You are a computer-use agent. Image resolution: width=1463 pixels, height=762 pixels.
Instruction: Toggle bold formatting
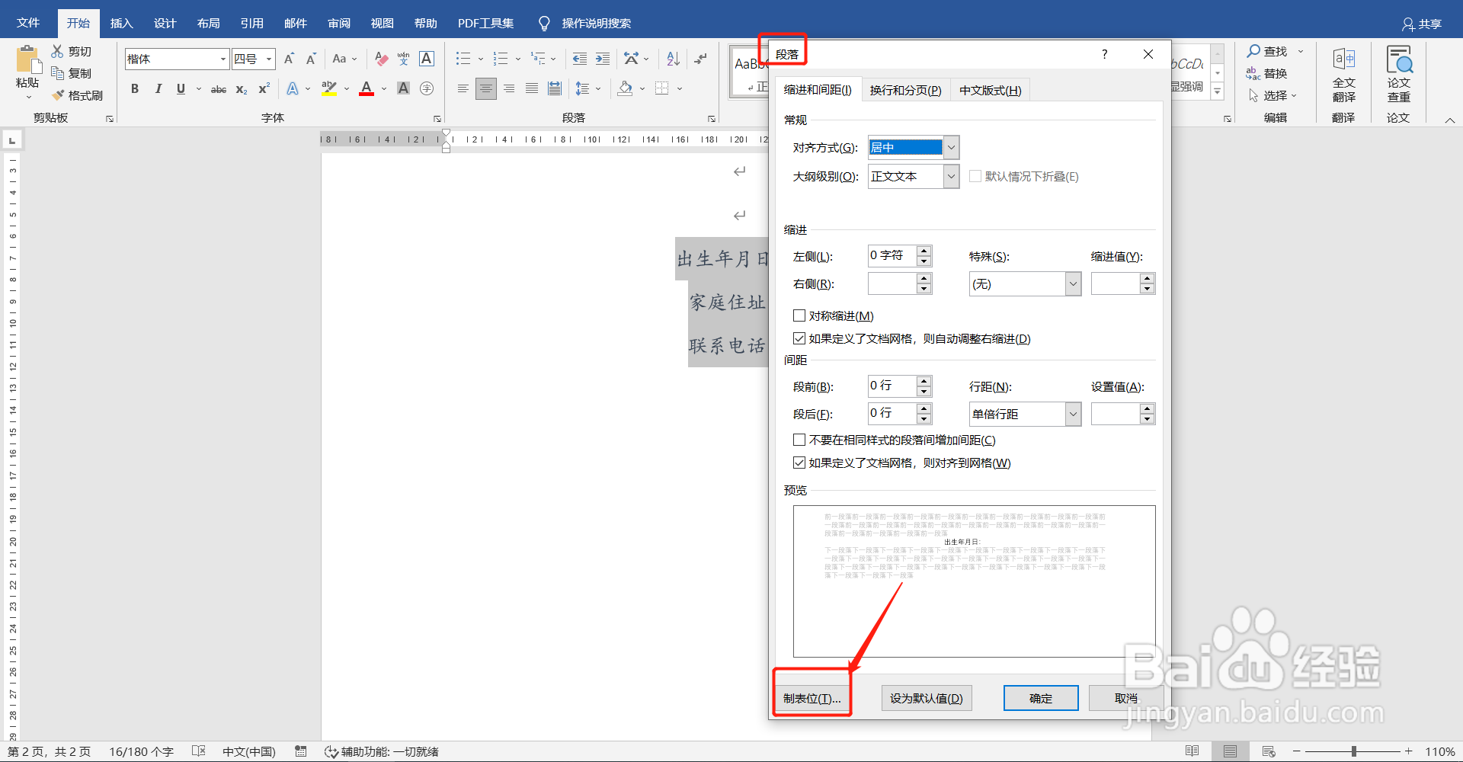coord(135,88)
